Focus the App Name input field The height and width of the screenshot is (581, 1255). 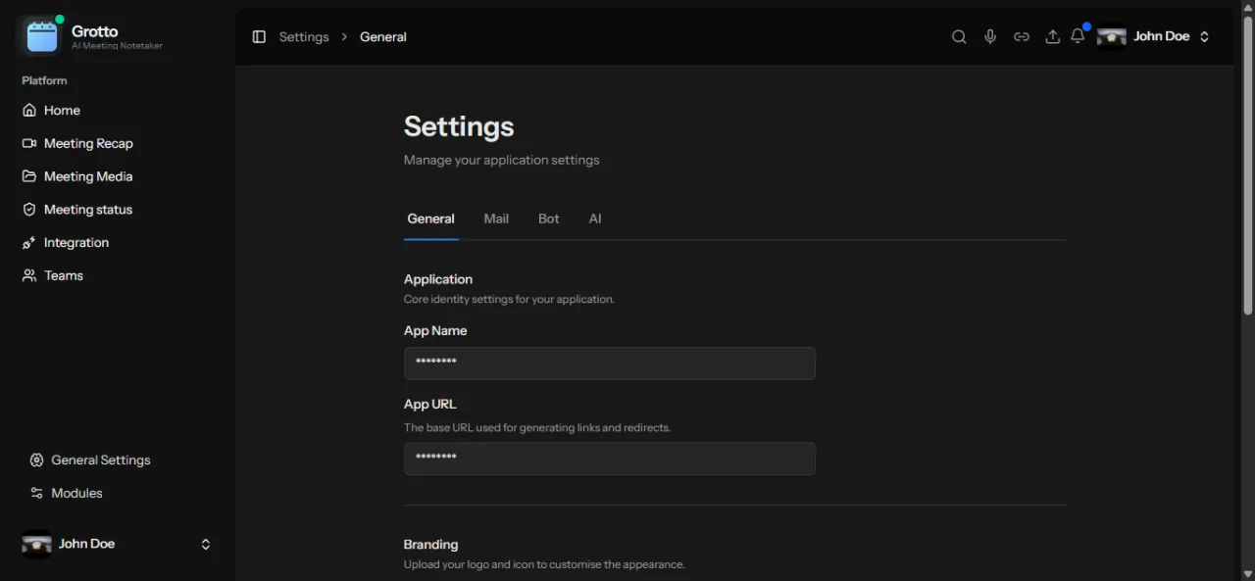point(610,363)
